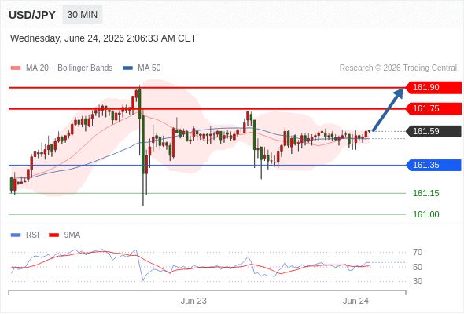Click the red 161.90 resistance price tag
This screenshot has height=314, width=464.
pyautogui.click(x=433, y=87)
